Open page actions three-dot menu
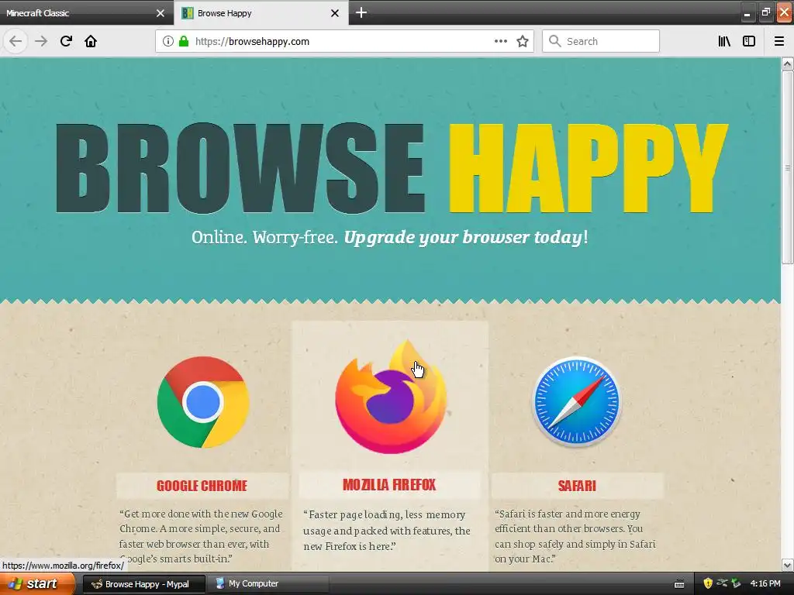794x595 pixels. (x=500, y=41)
